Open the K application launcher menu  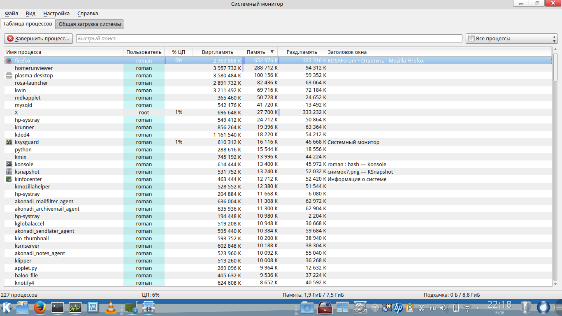click(x=7, y=307)
